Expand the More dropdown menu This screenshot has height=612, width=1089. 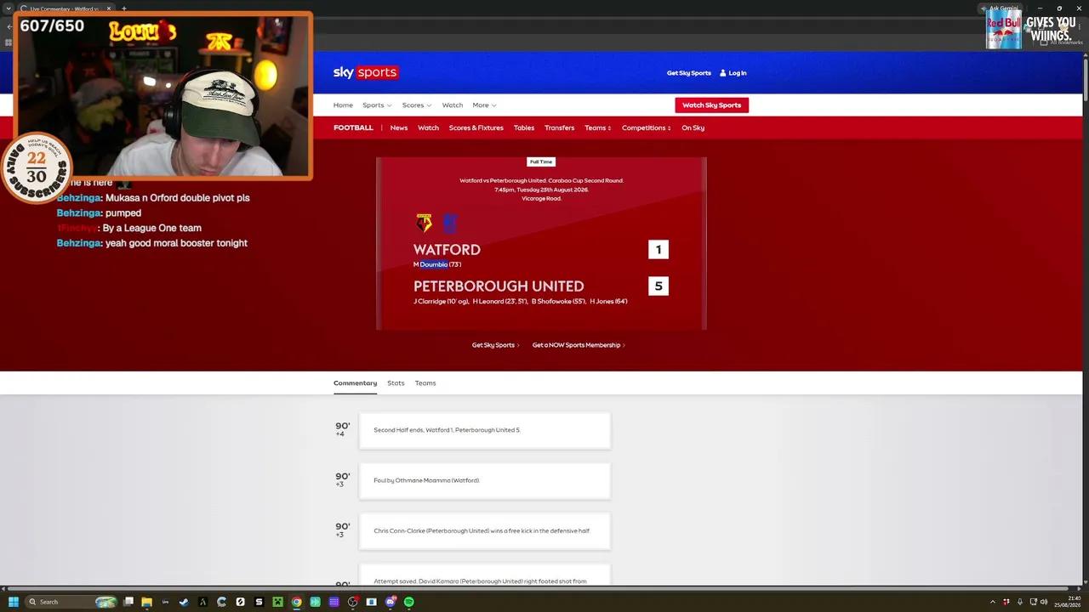484,105
